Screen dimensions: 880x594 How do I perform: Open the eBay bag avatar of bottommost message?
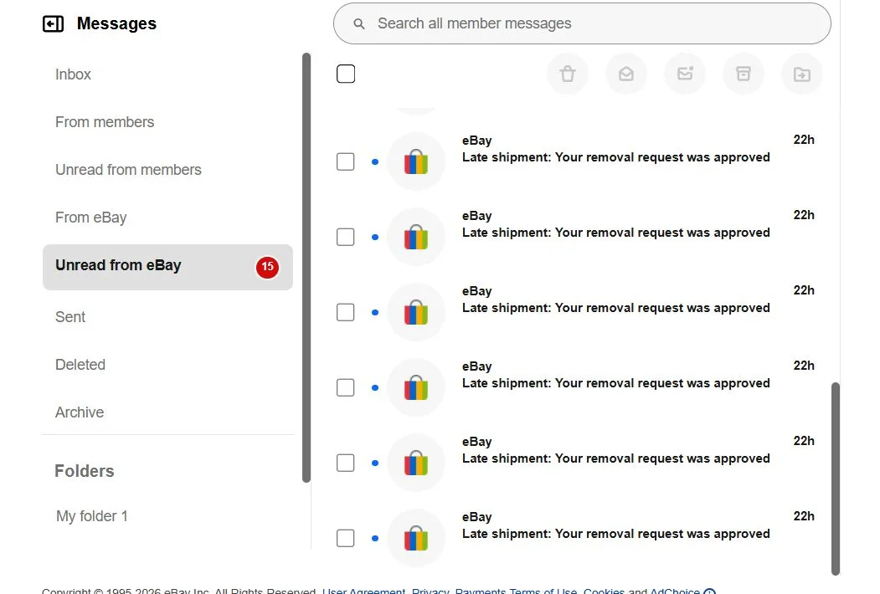(416, 538)
